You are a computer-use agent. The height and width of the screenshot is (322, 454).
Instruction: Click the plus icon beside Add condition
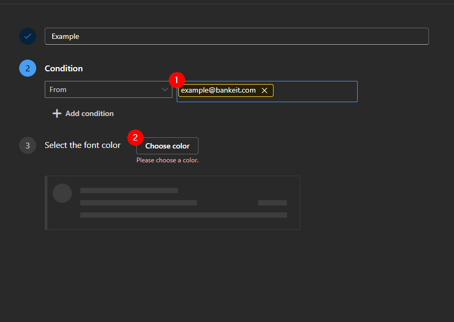[57, 113]
